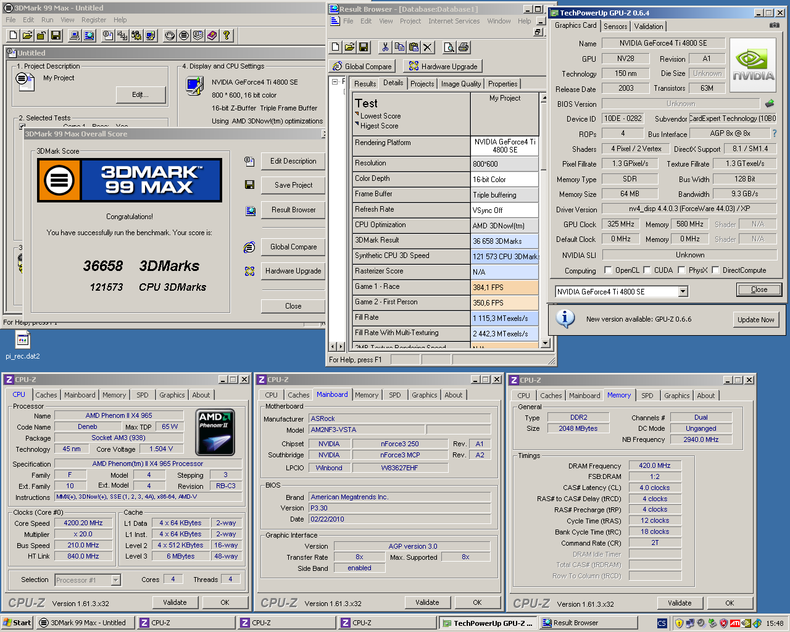Open the Register menu in 3DMark 99 Max
This screenshot has width=790, height=632.
(94, 20)
